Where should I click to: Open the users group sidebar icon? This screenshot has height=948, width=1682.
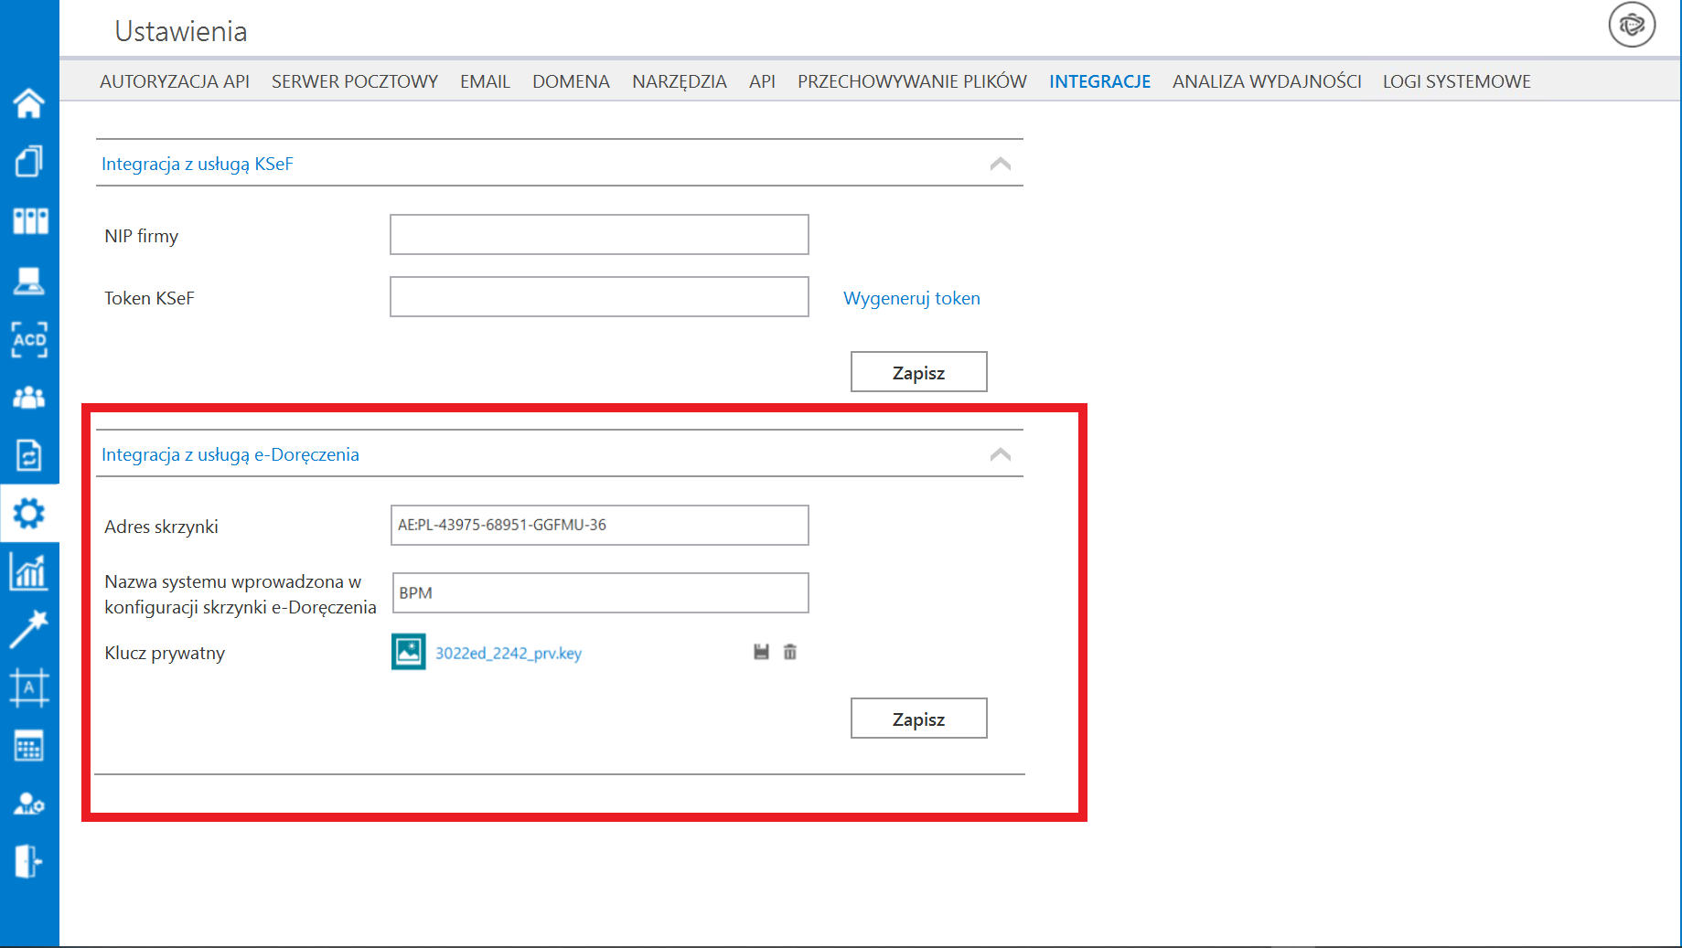(29, 398)
